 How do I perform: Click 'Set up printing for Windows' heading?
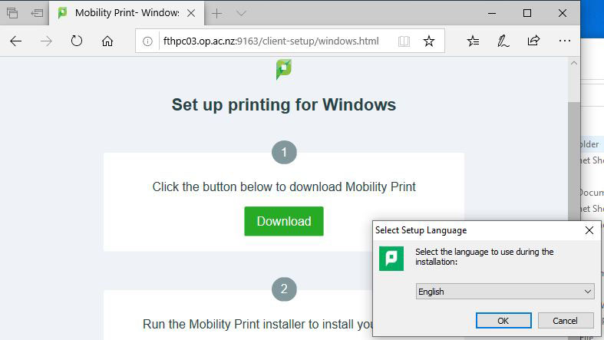(x=284, y=104)
